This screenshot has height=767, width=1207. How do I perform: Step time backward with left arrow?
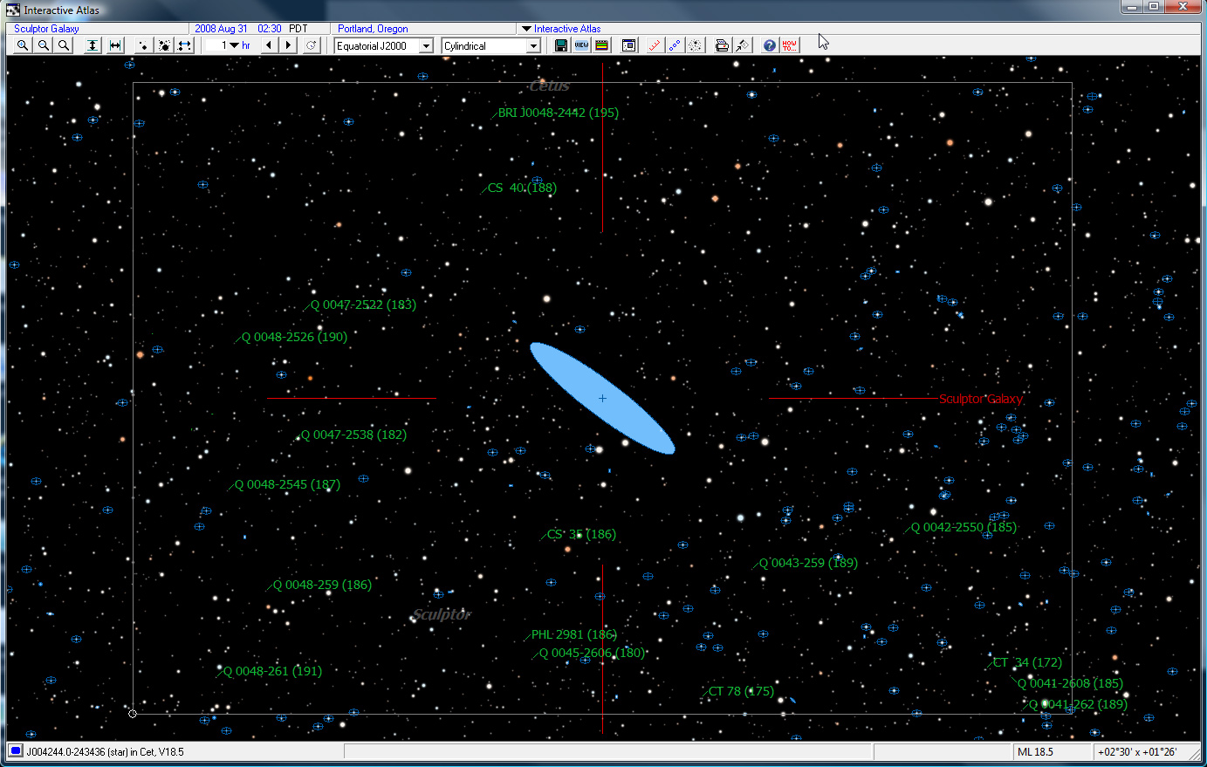(269, 45)
